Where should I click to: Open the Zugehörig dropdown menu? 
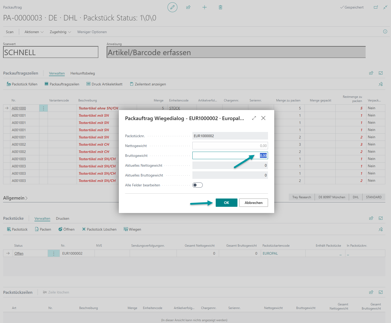[60, 32]
